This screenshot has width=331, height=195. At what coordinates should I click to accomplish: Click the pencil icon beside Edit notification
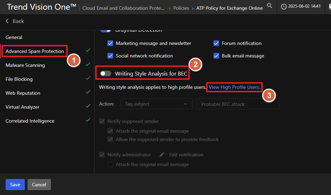point(162,155)
